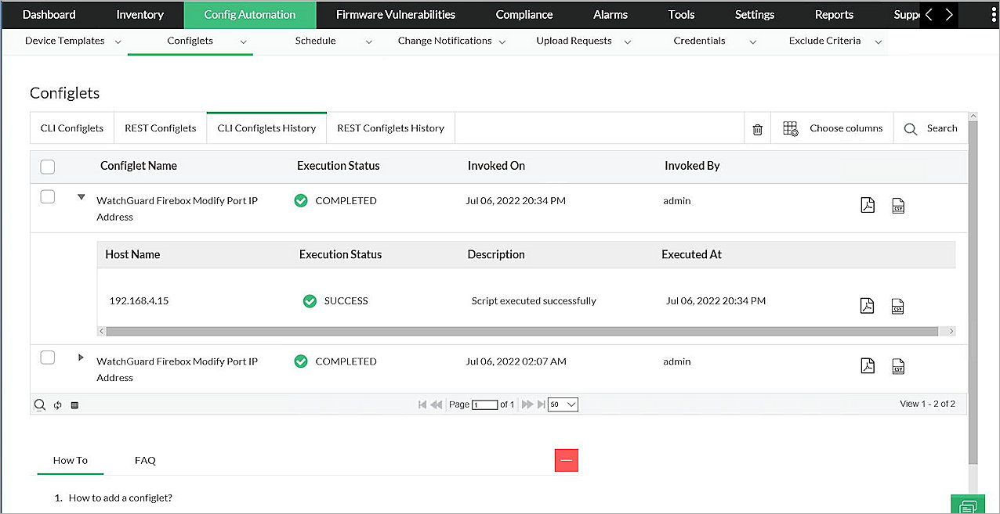The image size is (1000, 514).
Task: Export the first configlet history as PDF
Action: point(867,204)
